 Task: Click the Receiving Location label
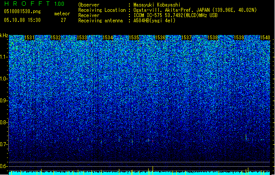pos(102,10)
